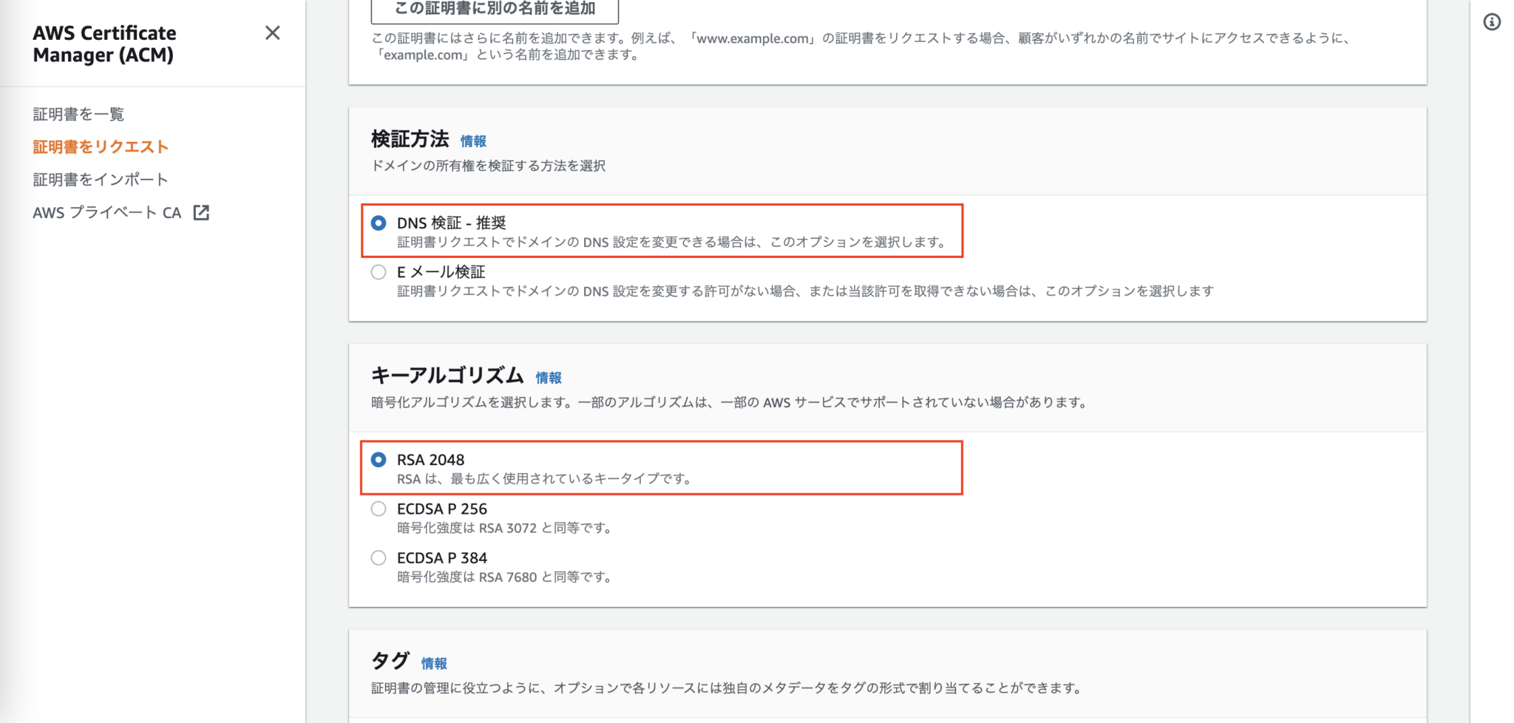This screenshot has width=1514, height=723.
Task: Choose ECDSA P 256 as key algorithm
Action: pyautogui.click(x=378, y=509)
